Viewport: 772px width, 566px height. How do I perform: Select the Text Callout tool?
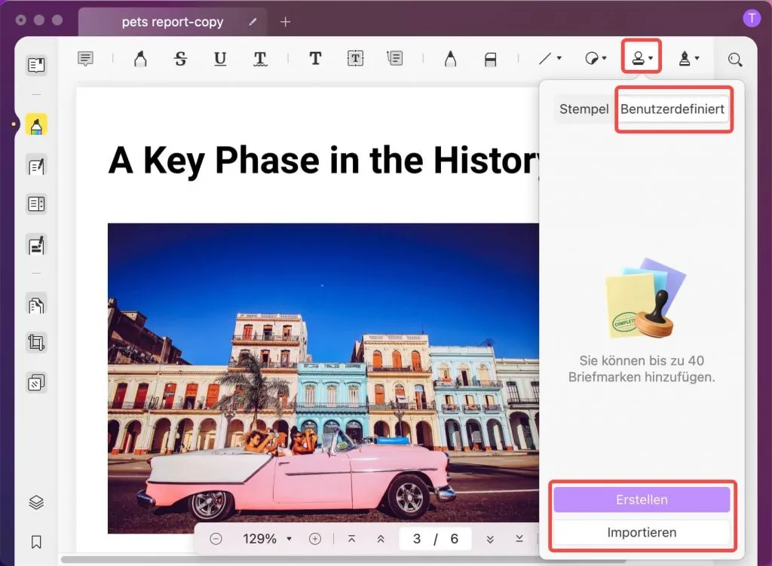tap(395, 59)
